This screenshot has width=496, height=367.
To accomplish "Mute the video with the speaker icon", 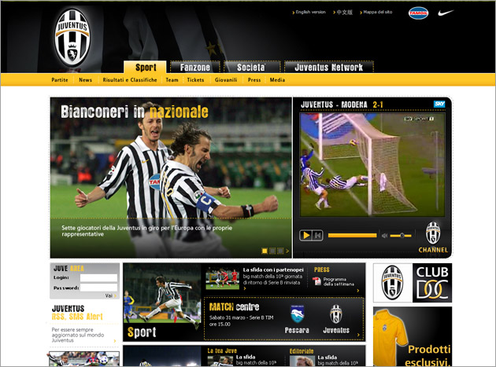I will [384, 236].
